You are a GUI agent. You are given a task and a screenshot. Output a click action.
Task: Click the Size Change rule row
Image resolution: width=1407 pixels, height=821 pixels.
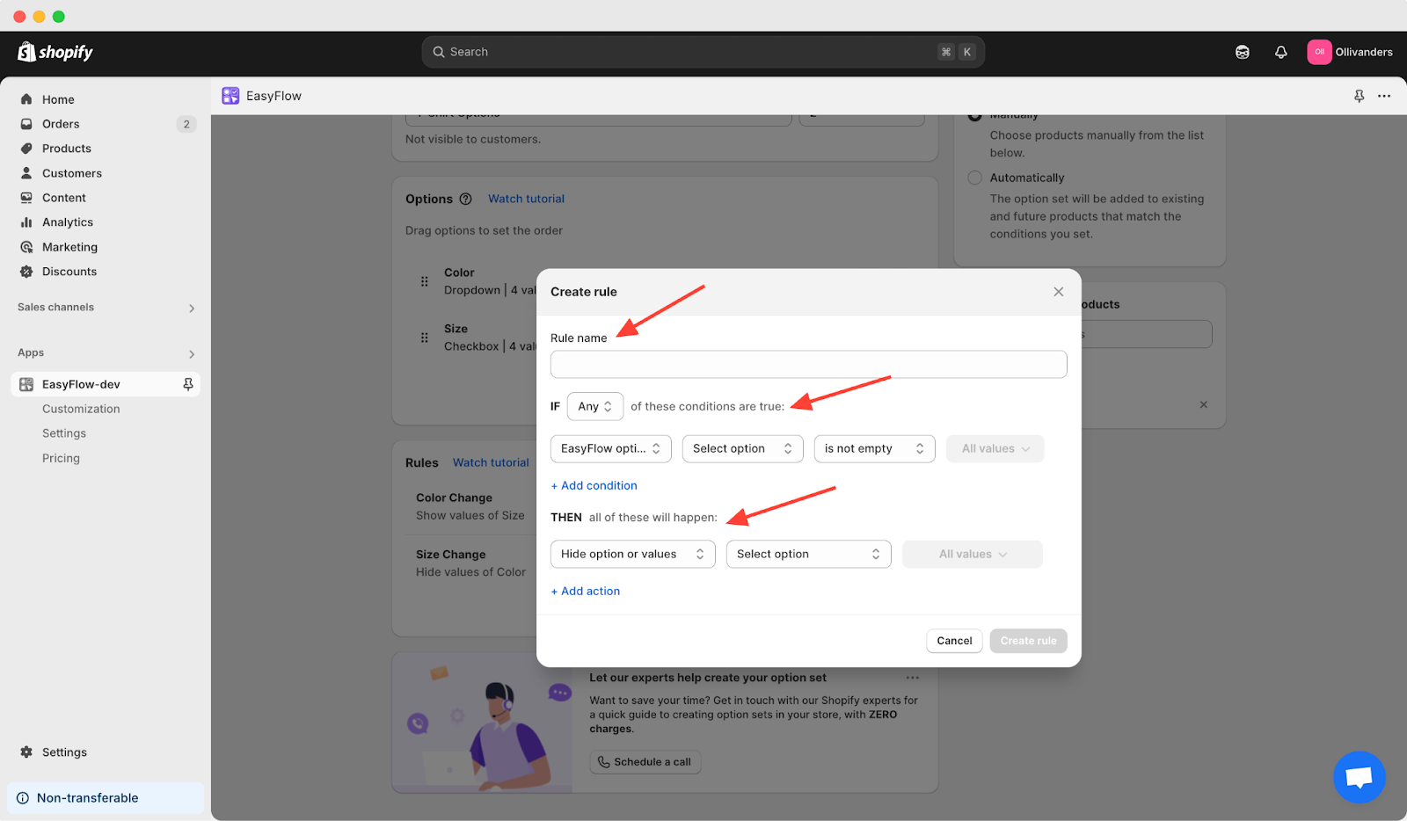470,563
